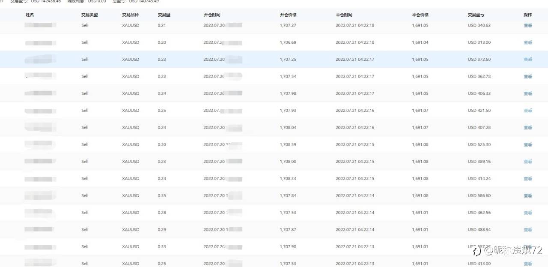Click the closing price 1,691.04
The image size is (548, 267).
coord(420,42)
